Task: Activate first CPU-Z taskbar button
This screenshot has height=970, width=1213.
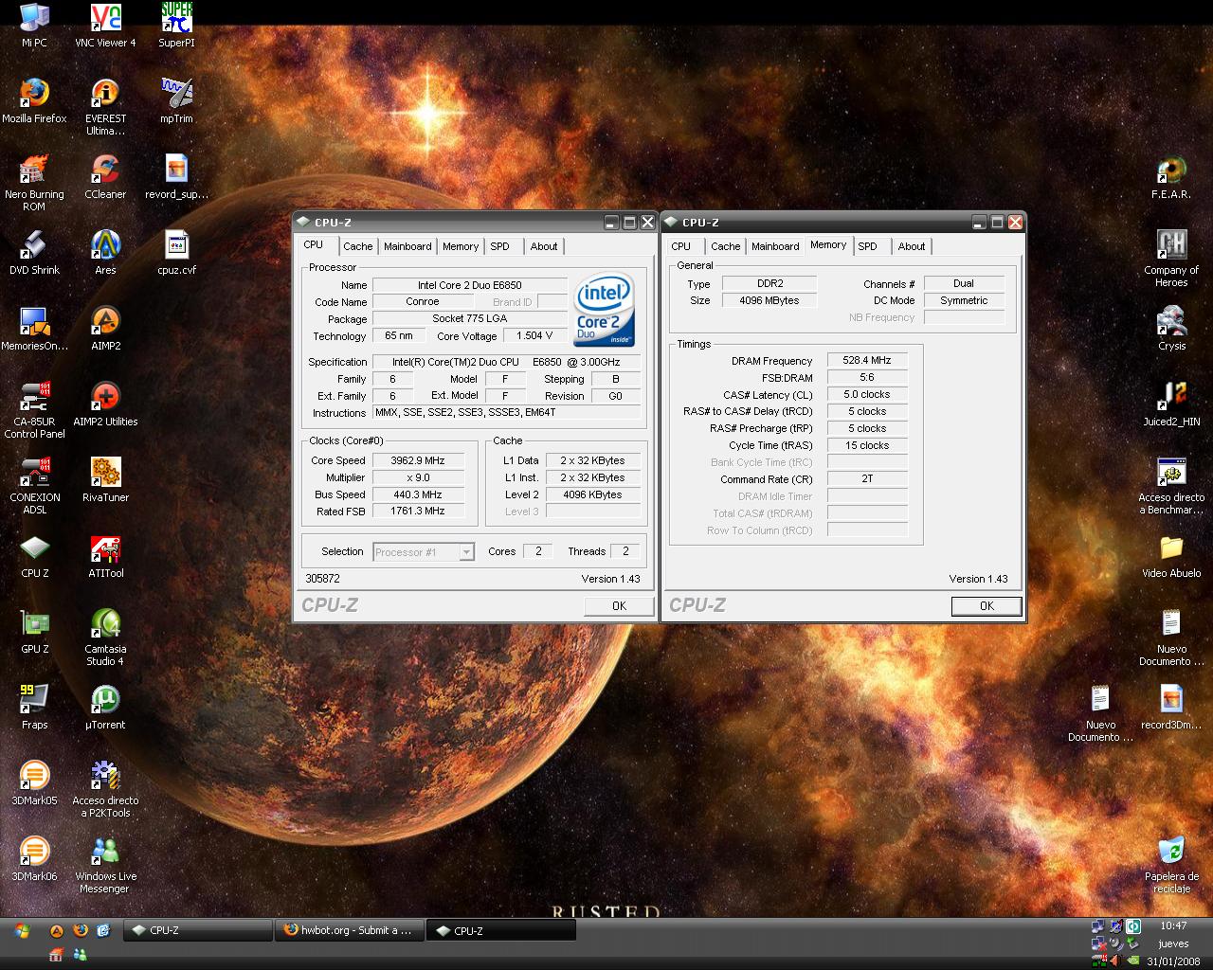Action: pyautogui.click(x=197, y=930)
